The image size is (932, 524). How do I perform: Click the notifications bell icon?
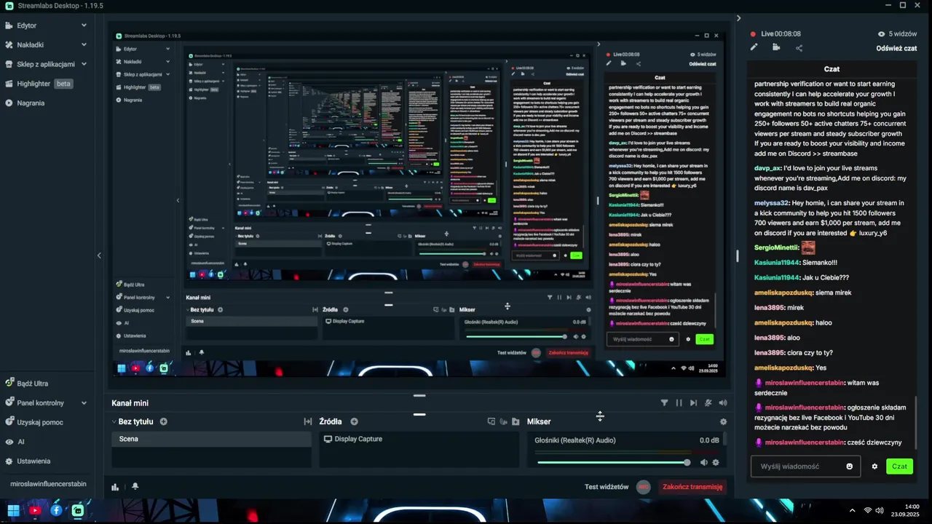click(135, 486)
